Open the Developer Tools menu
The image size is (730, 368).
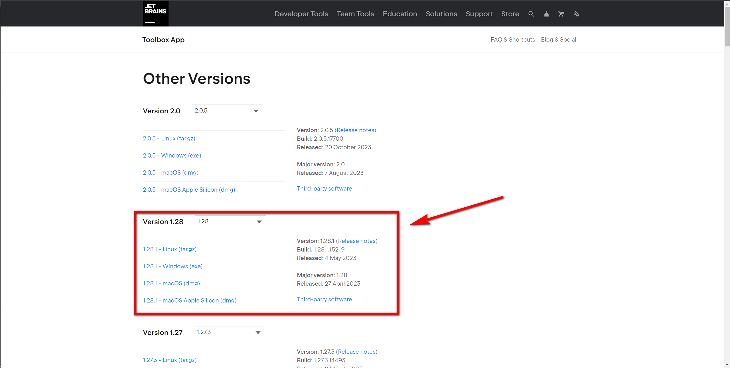click(x=301, y=14)
